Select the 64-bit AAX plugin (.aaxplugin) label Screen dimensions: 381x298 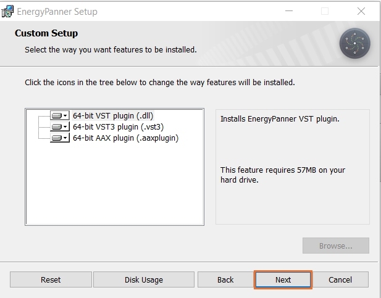coord(125,138)
